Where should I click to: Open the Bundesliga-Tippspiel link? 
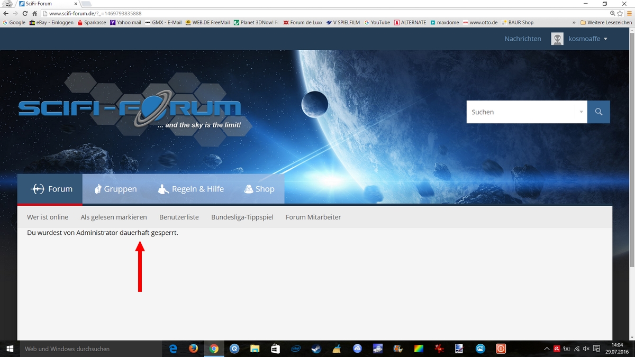[242, 217]
